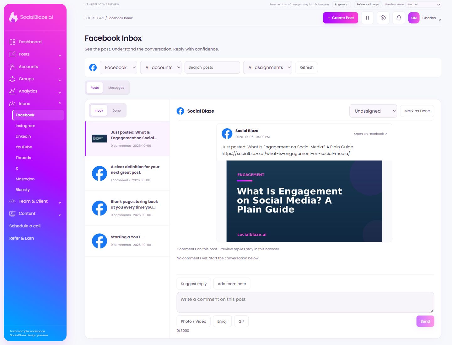Open the All assignments dropdown
This screenshot has height=345, width=452.
(x=268, y=67)
